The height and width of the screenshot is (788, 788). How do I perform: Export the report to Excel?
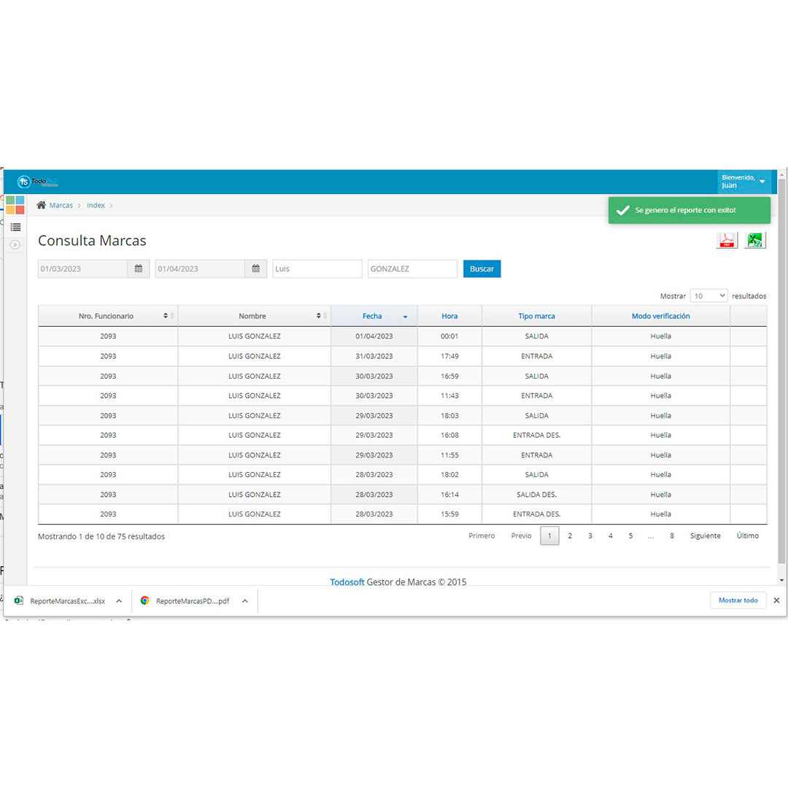point(755,240)
